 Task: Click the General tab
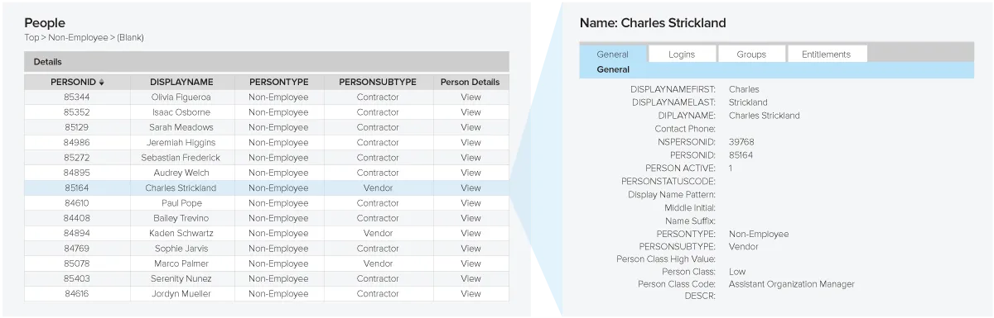(x=612, y=54)
